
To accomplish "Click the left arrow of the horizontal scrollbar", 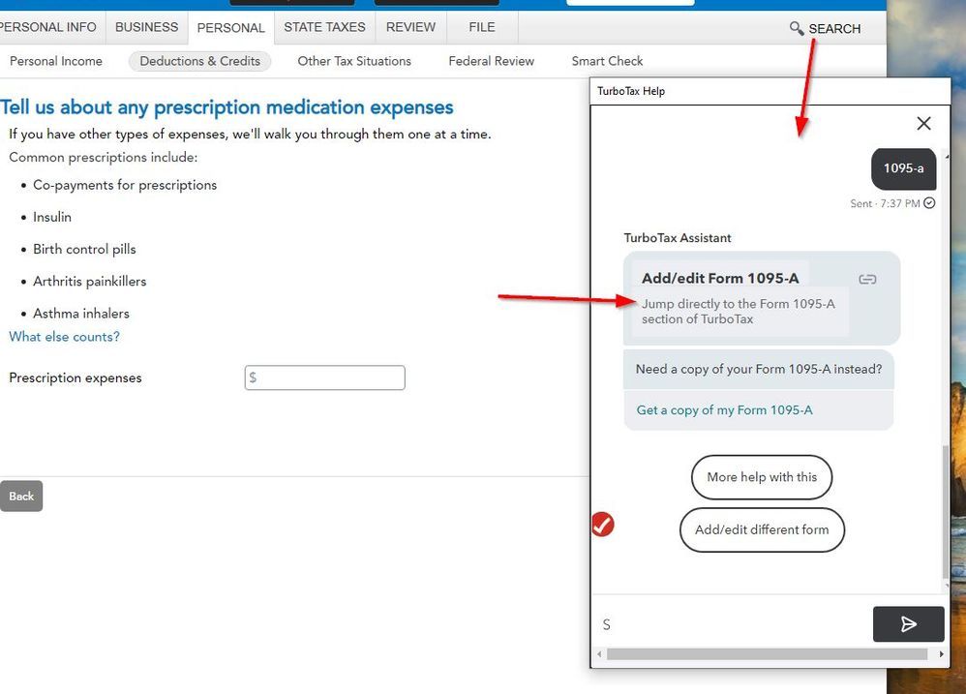I will [x=599, y=654].
